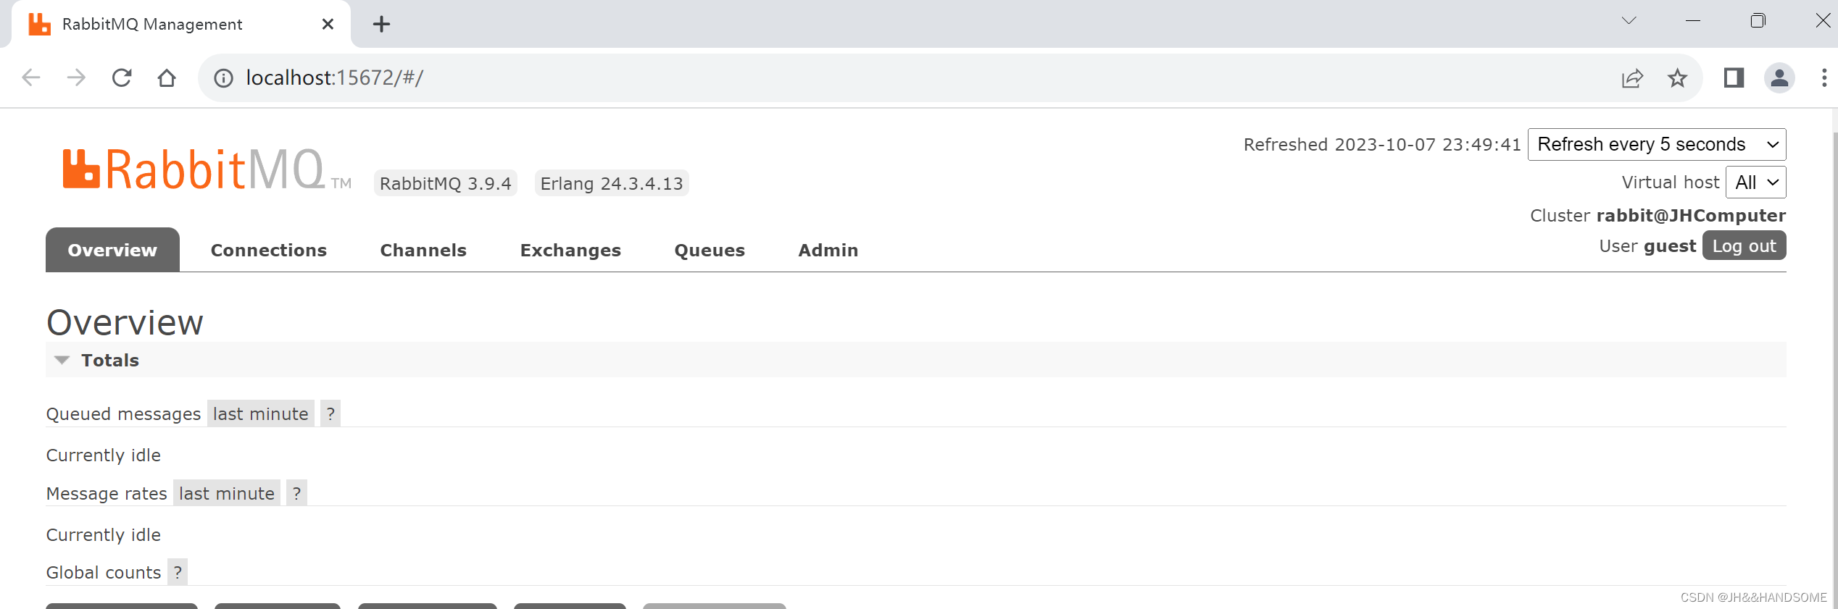
Task: Click the share page icon
Action: pyautogui.click(x=1632, y=77)
